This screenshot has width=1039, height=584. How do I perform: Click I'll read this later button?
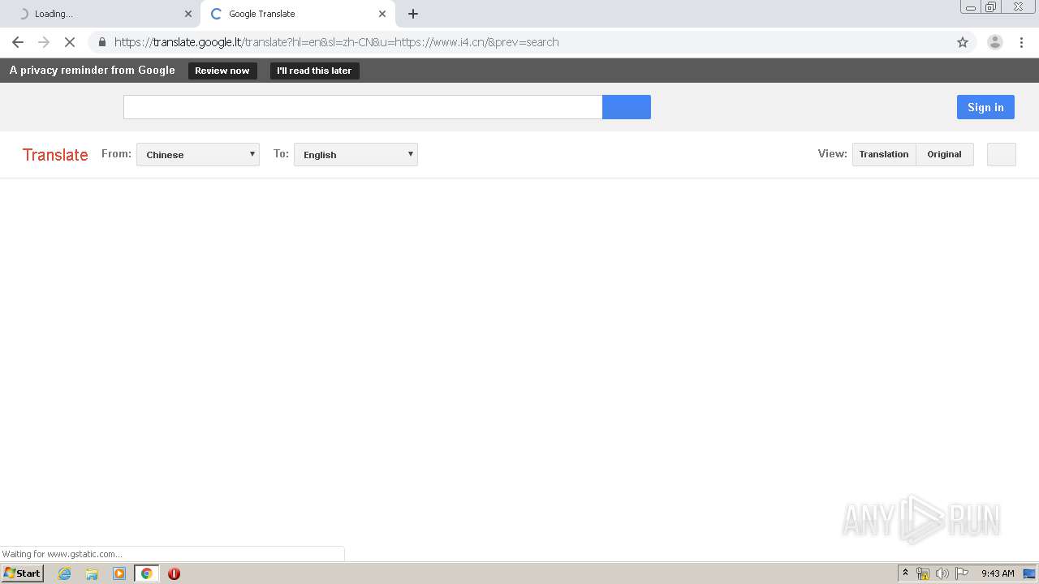[x=314, y=71]
